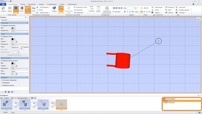Toggle Разрешить Заполнение checkbox
This screenshot has width=202, height=114.
(x=1, y=26)
